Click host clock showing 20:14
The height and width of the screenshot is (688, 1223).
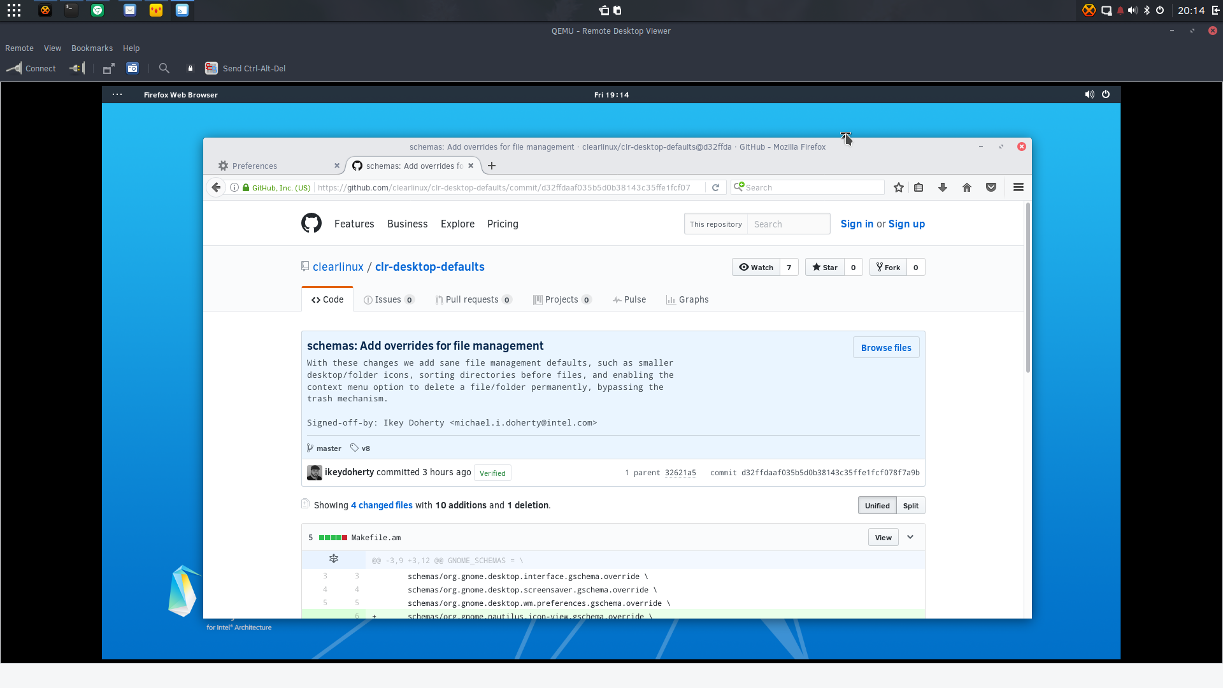point(1191,10)
